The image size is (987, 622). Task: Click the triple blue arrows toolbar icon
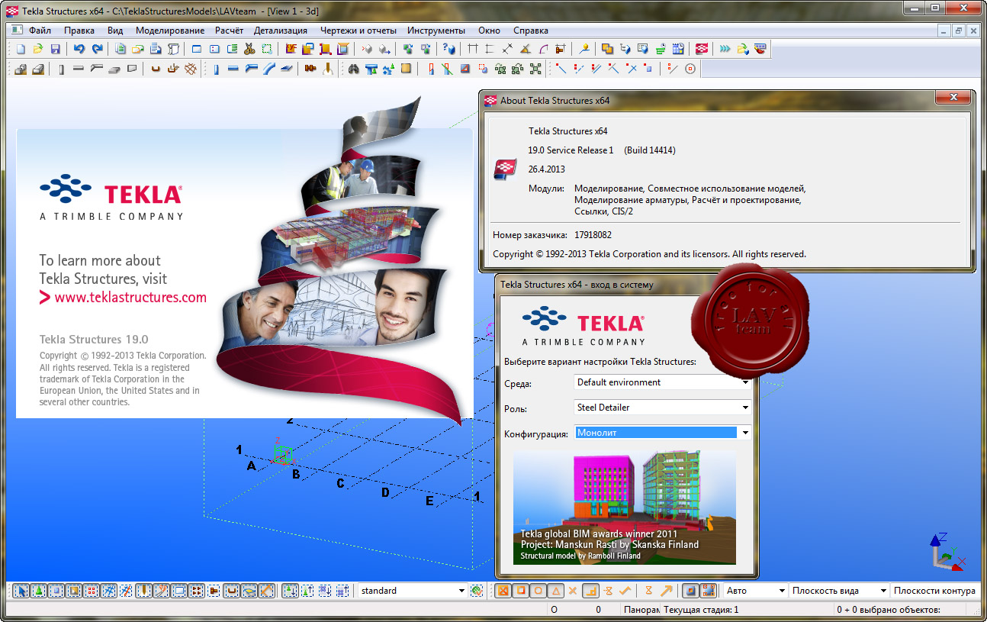click(725, 49)
